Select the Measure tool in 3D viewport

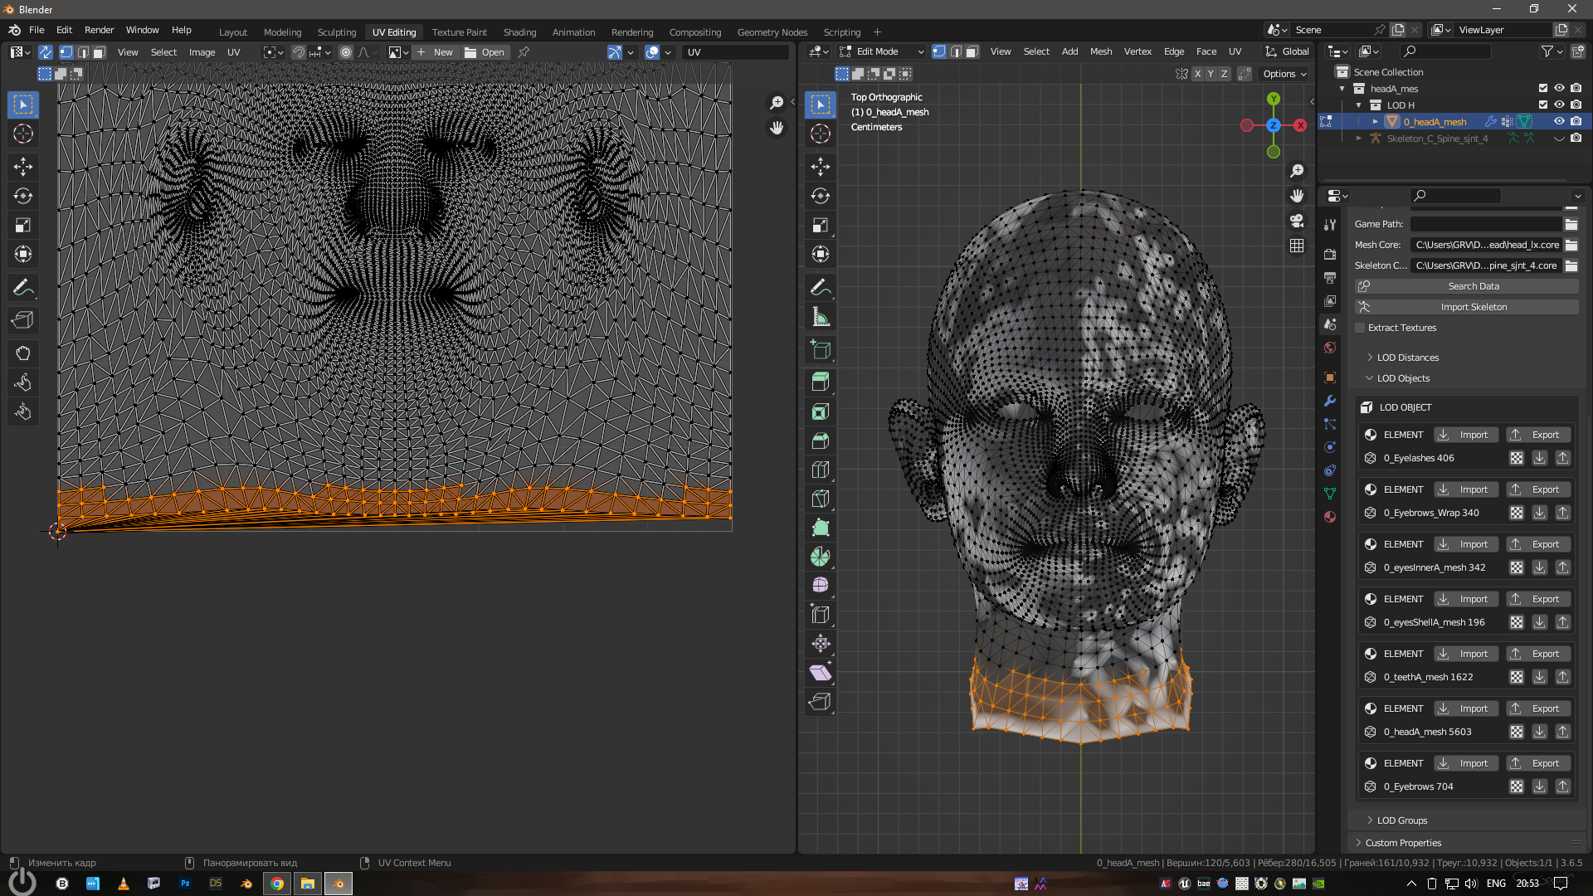click(821, 317)
